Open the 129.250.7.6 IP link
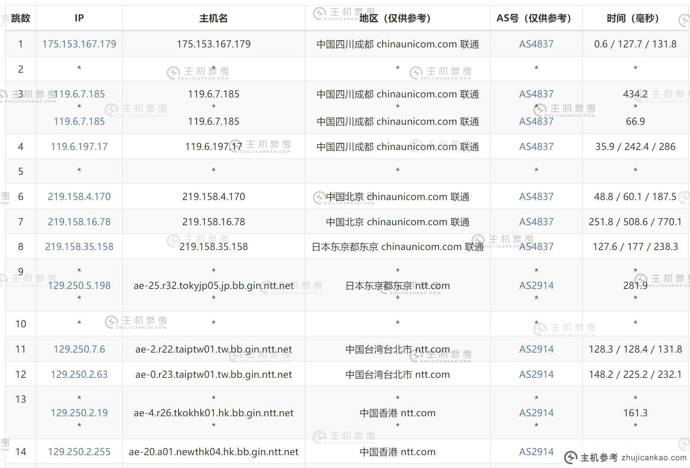690x468 pixels. pos(79,349)
